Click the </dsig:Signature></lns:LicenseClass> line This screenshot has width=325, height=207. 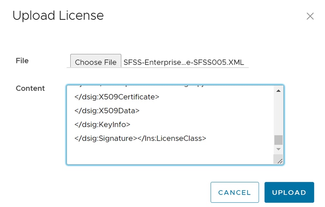(140, 138)
